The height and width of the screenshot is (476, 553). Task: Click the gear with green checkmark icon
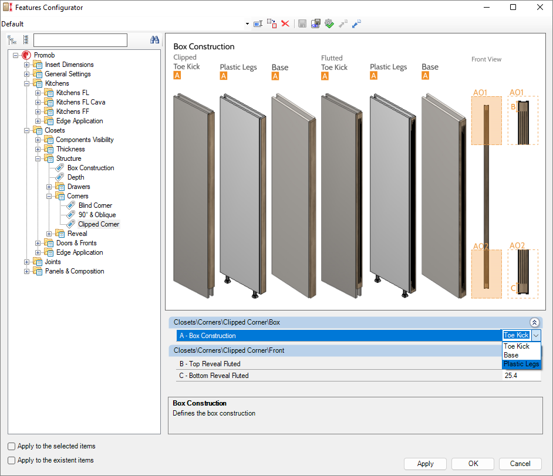pyautogui.click(x=329, y=24)
